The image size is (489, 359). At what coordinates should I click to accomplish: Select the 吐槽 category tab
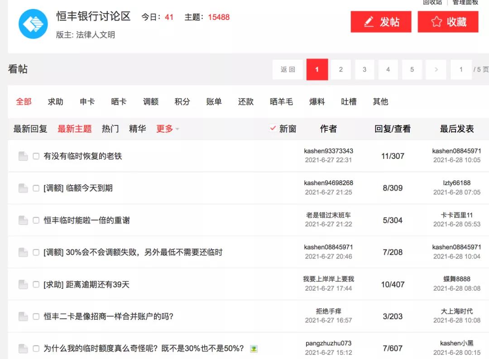click(349, 102)
